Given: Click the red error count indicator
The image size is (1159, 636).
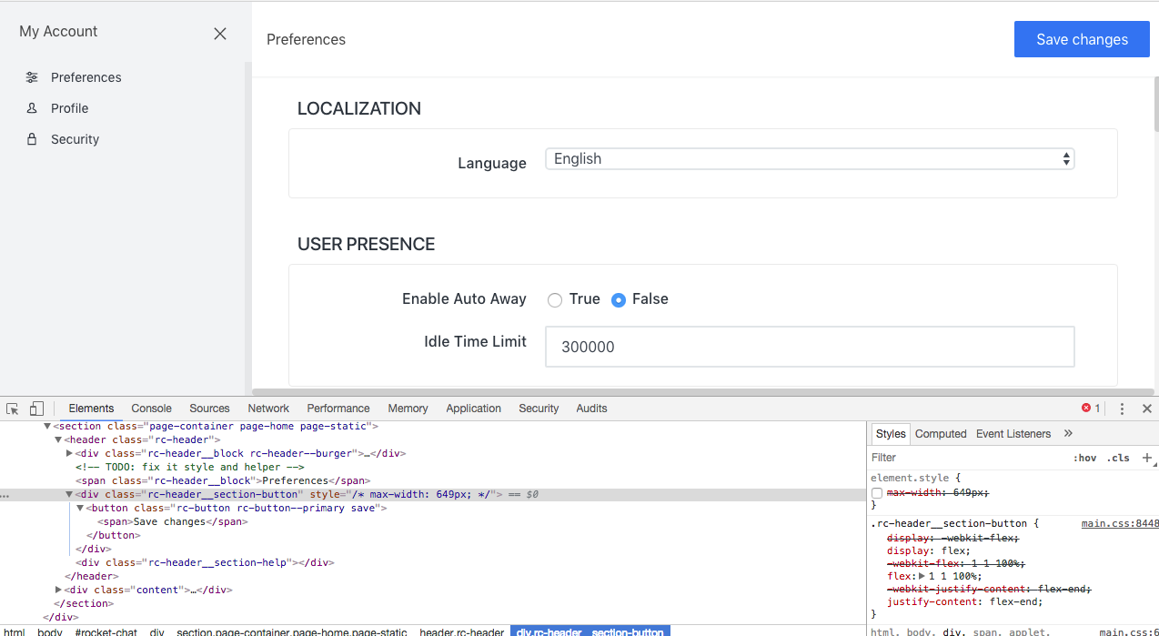Looking at the screenshot, I should pyautogui.click(x=1091, y=409).
